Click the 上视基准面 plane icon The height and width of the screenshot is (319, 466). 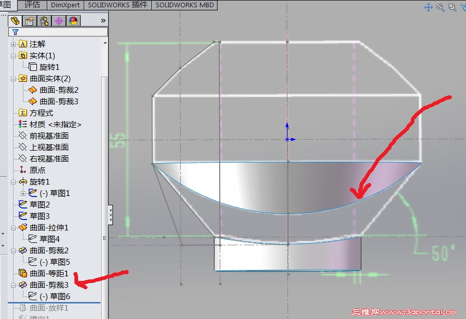(23, 147)
